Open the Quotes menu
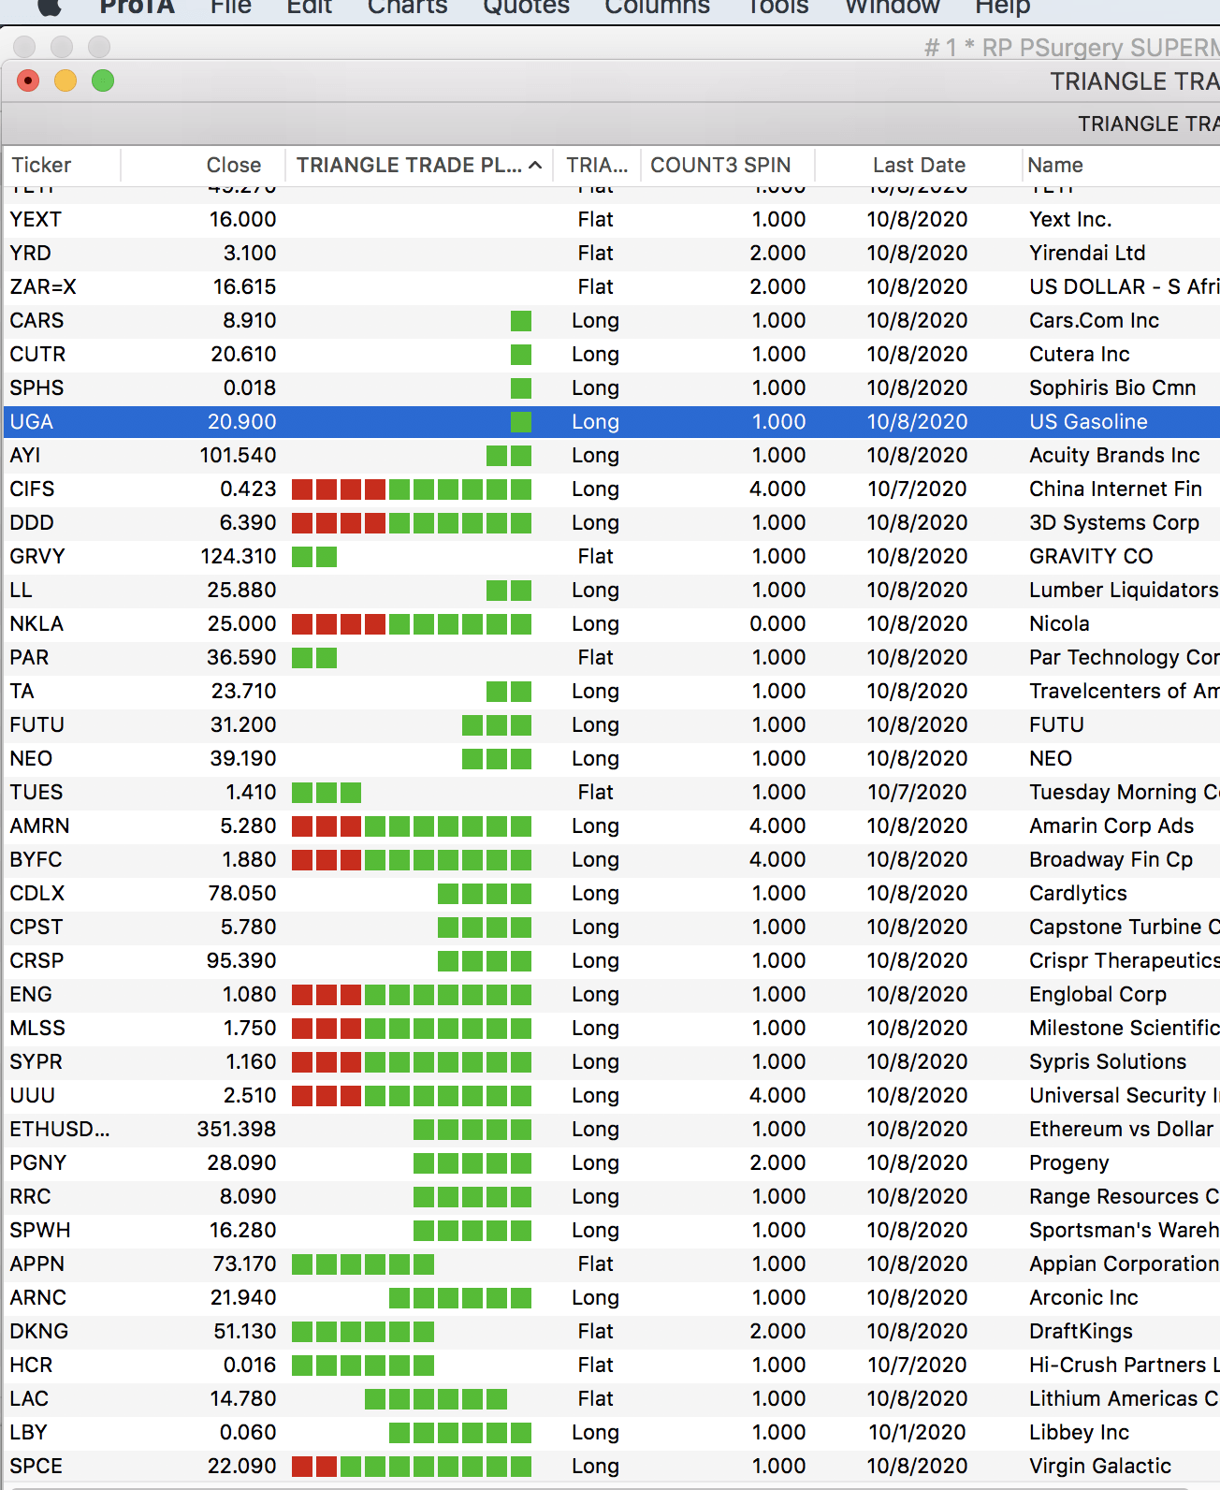The height and width of the screenshot is (1490, 1220). pyautogui.click(x=526, y=7)
